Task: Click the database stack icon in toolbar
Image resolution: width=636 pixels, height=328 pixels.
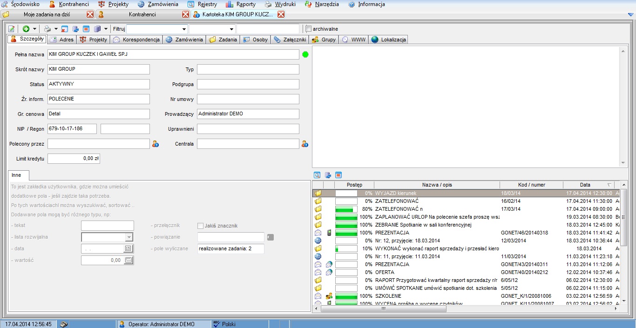Action: point(97,29)
